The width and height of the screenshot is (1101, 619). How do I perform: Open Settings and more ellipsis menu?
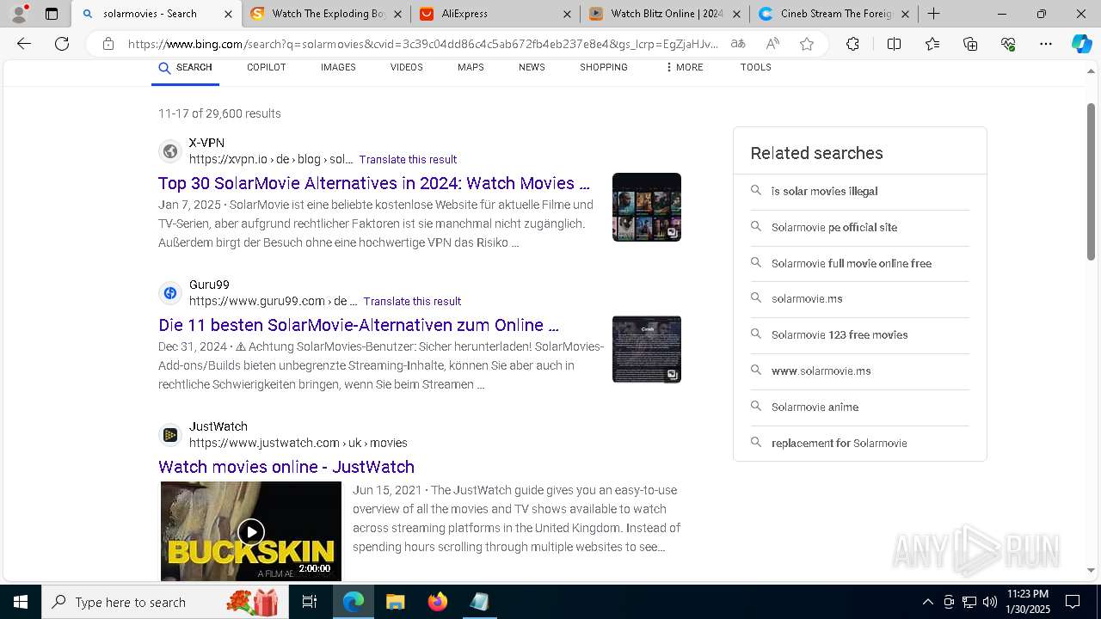[1046, 44]
